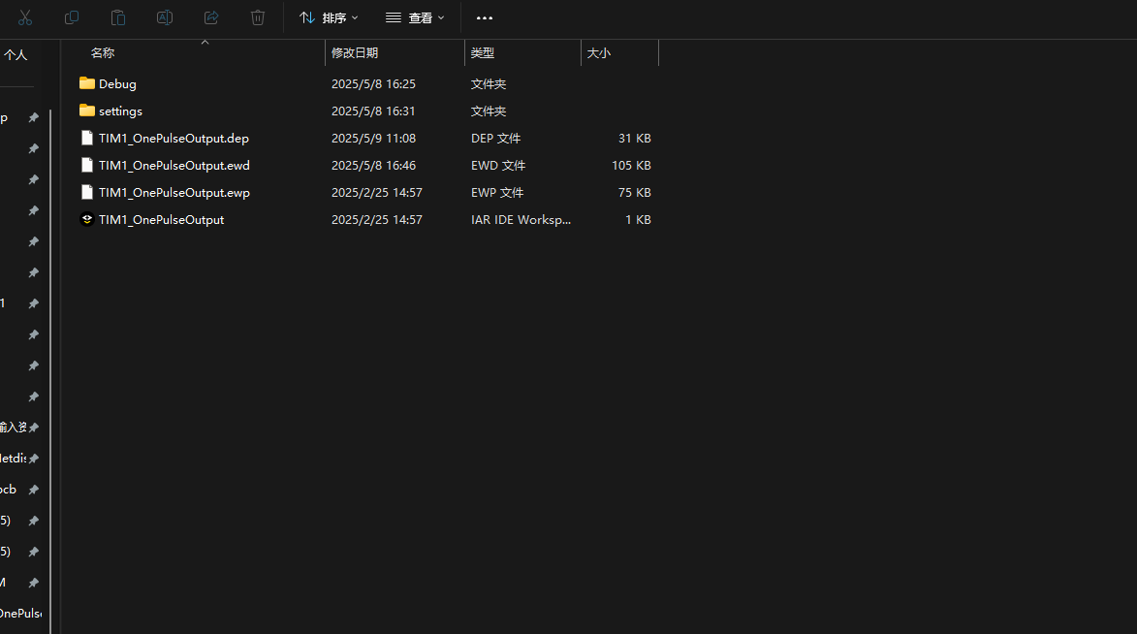
Task: Open the IAR workspace file icon
Action: click(x=87, y=220)
